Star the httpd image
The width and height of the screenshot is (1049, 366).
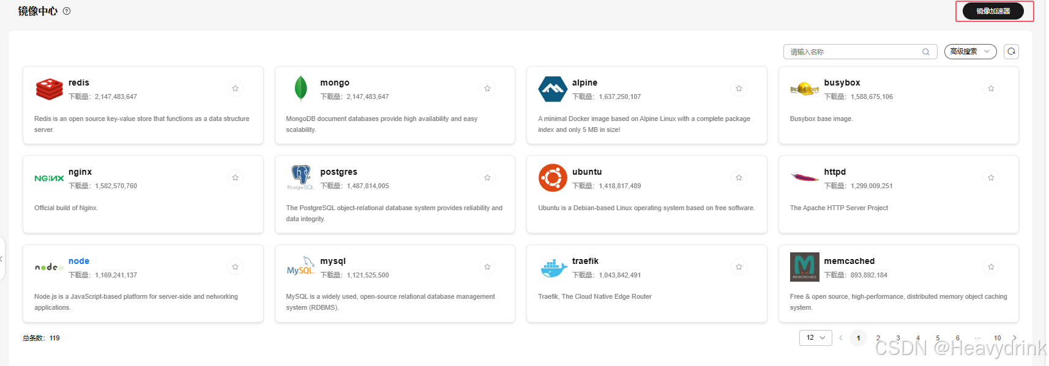[991, 178]
